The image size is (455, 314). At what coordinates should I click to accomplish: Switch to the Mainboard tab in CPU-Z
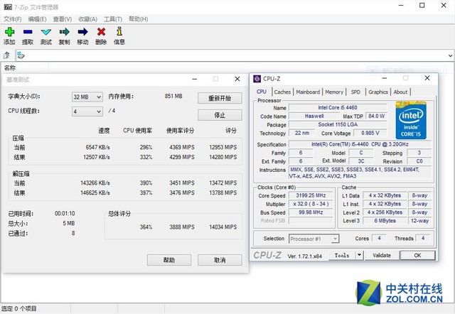[308, 92]
